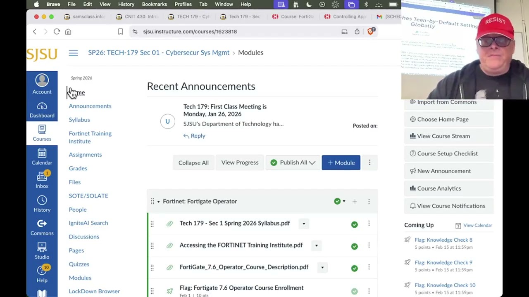Viewport: 529px width, 297px height.
Task: Toggle publish status of Accessing the FORTINET Training Institute.pdf
Action: 355,246
